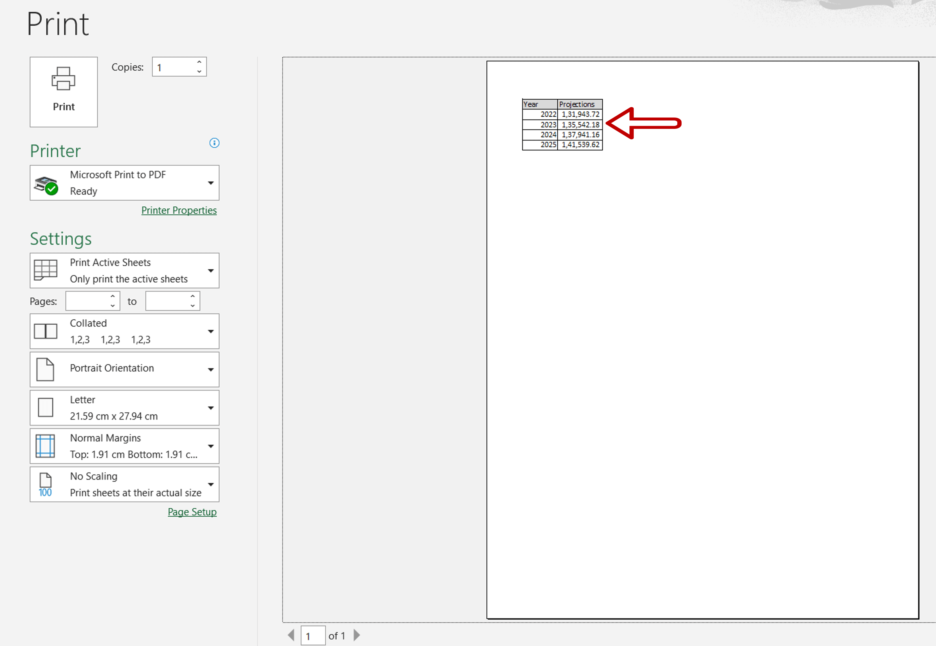Open the Page Setup dialog
Screen dimensions: 936x646
point(192,512)
